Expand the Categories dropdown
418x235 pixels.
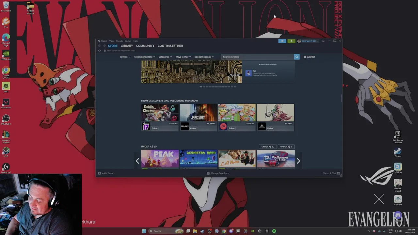pos(165,57)
